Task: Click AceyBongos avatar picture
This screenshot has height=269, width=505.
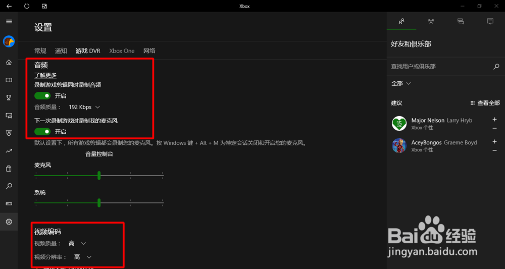Action: (x=399, y=145)
